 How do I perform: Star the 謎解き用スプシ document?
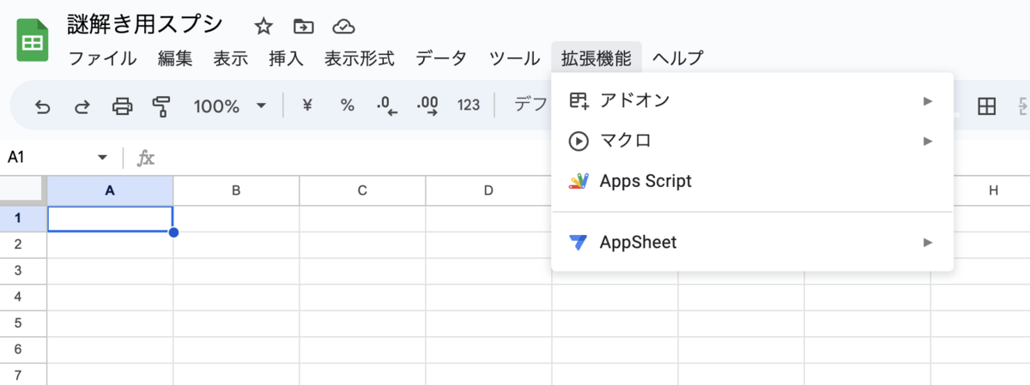pos(264,26)
